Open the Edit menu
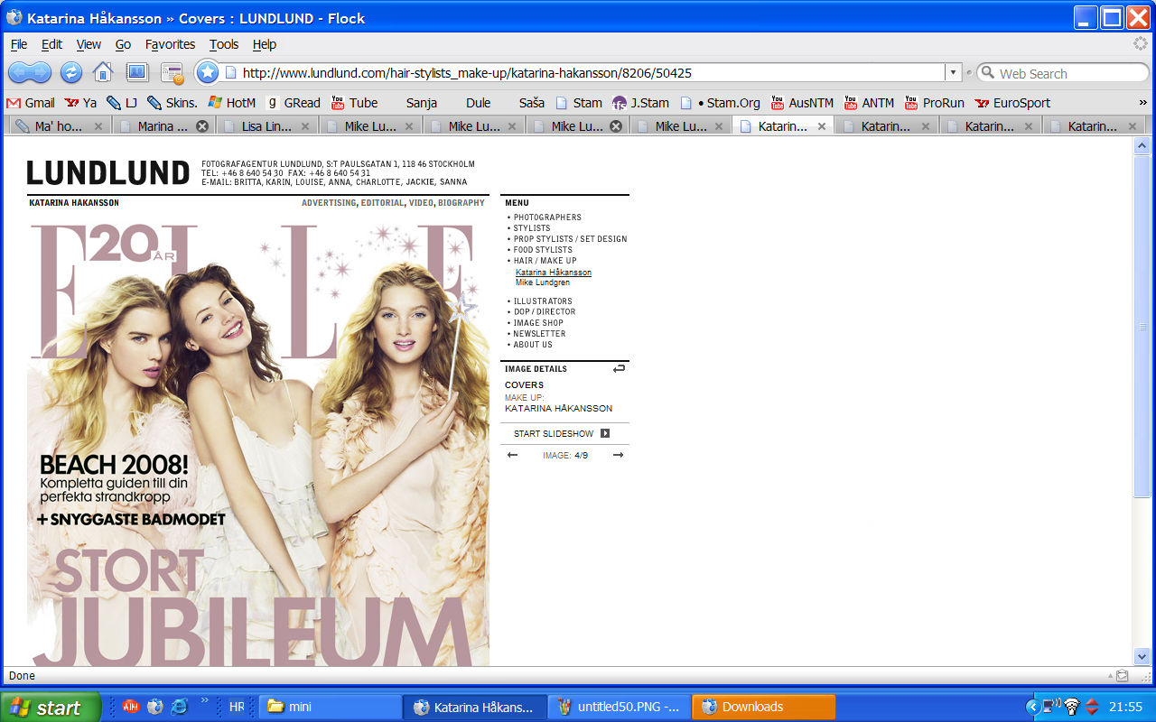 (51, 44)
